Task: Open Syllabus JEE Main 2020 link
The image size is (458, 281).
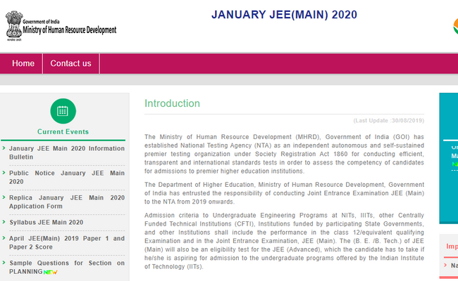Action: click(46, 223)
